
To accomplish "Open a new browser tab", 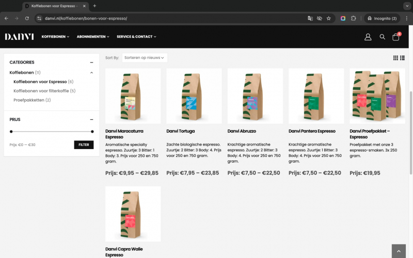I will (94, 6).
